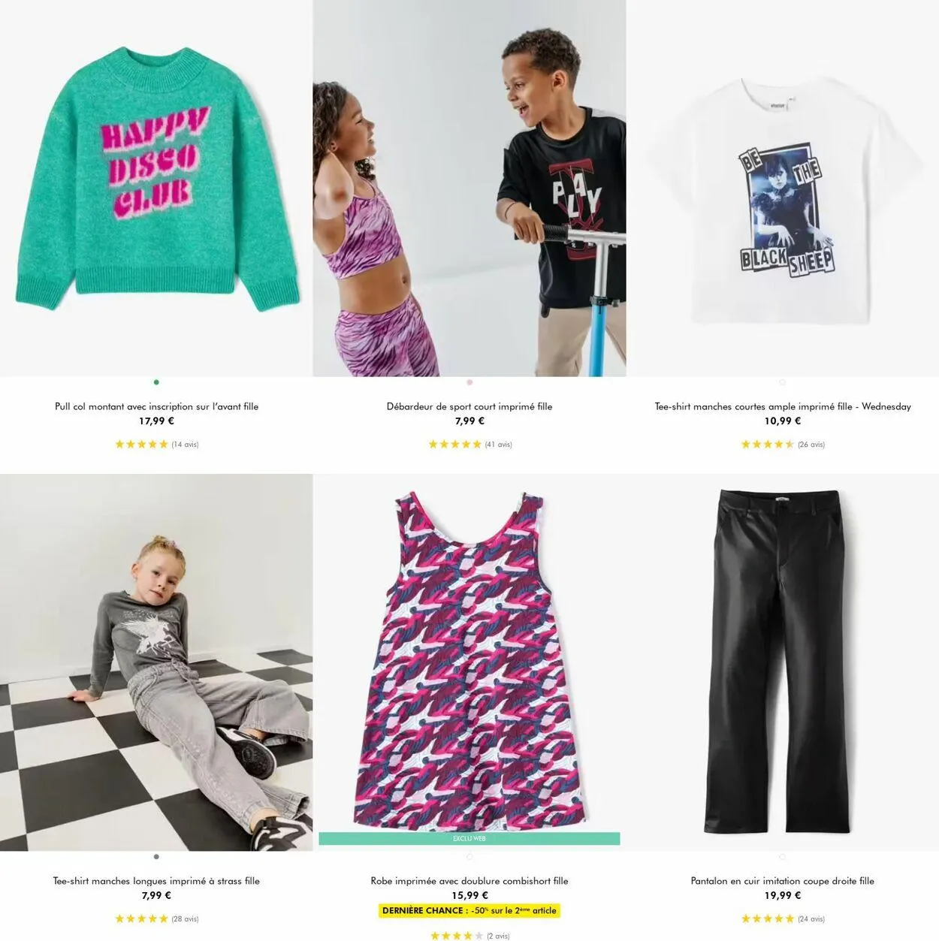Select green color swatch under Happy Disco Club sweater

click(156, 382)
